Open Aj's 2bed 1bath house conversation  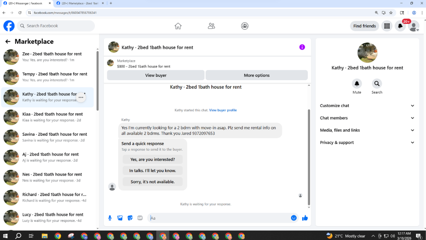(48, 157)
